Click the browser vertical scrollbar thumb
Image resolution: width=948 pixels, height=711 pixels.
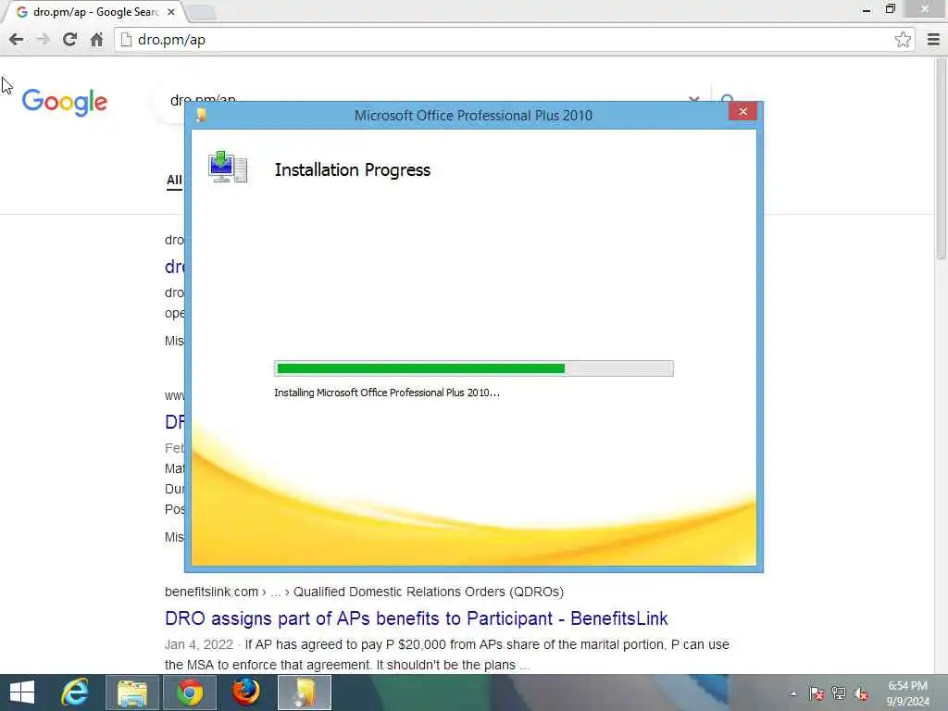[942, 160]
